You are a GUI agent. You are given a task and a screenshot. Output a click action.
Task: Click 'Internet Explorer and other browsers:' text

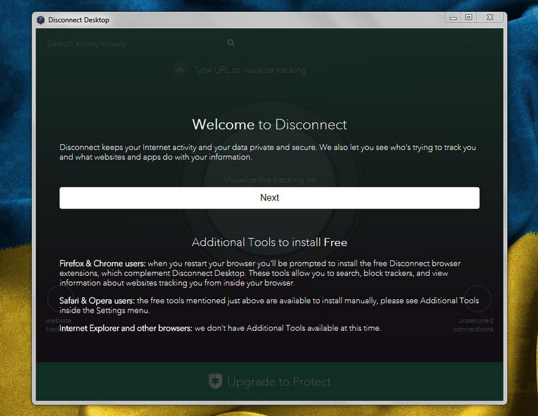pyautogui.click(x=126, y=328)
